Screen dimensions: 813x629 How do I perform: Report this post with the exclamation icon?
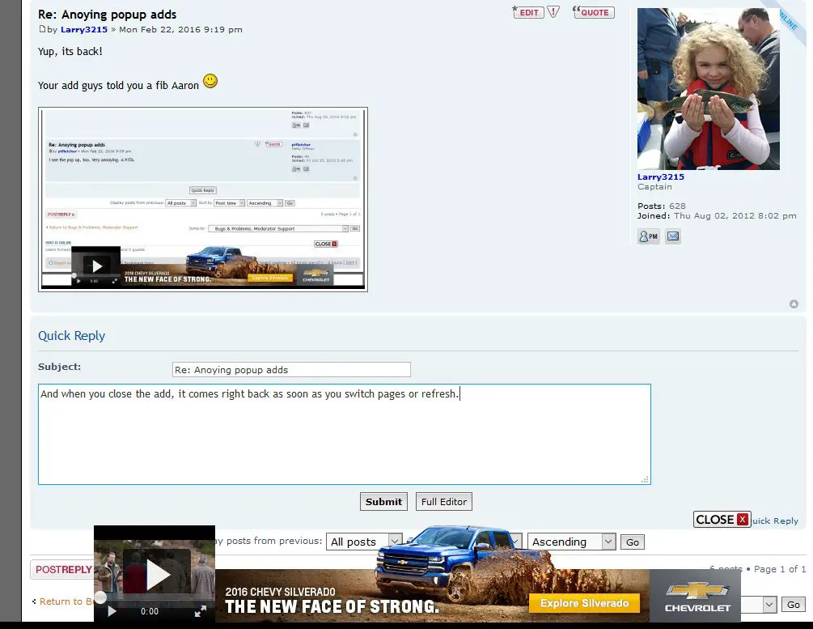tap(553, 12)
